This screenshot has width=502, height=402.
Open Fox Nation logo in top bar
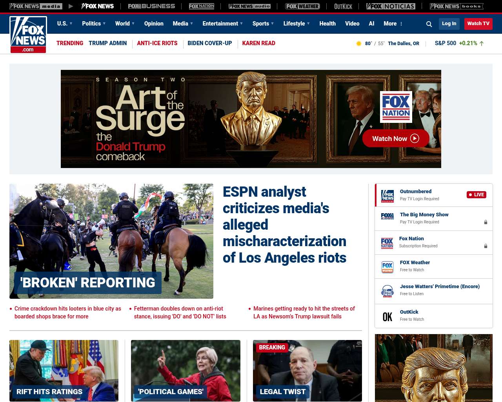(x=202, y=6)
